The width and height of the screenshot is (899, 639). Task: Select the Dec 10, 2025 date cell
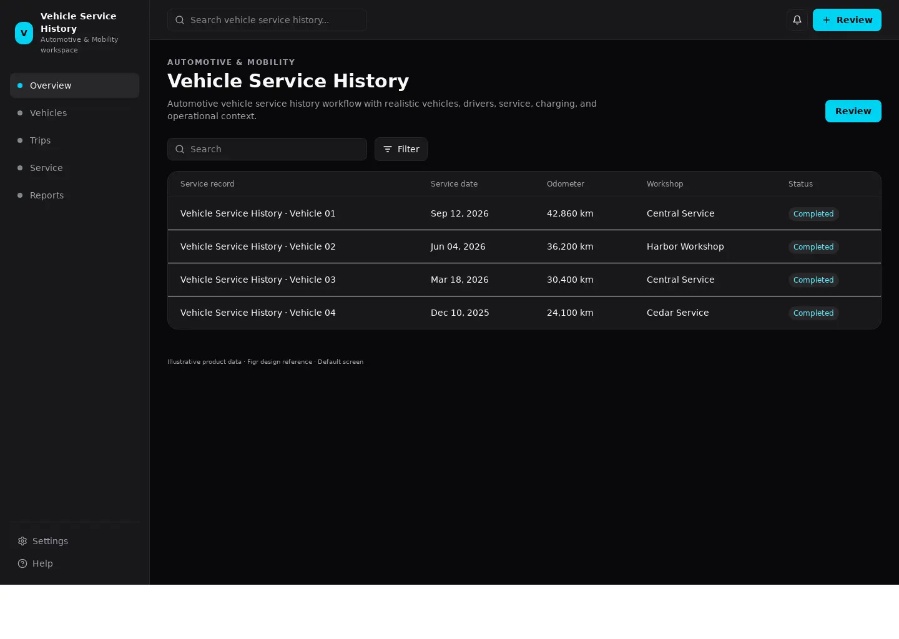(x=459, y=313)
